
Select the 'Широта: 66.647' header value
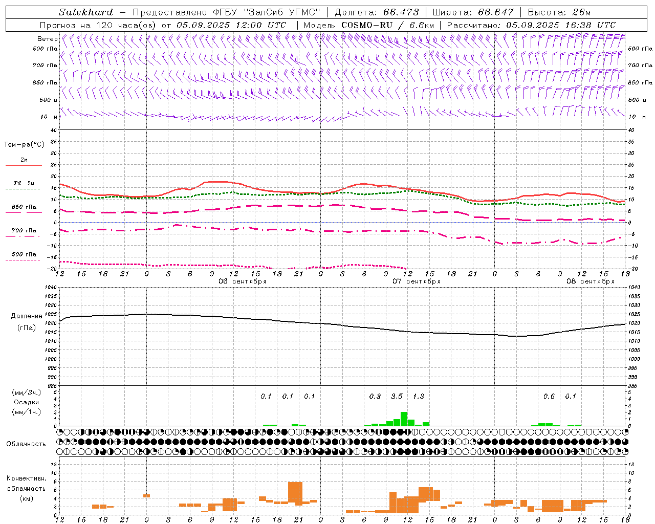[473, 12]
